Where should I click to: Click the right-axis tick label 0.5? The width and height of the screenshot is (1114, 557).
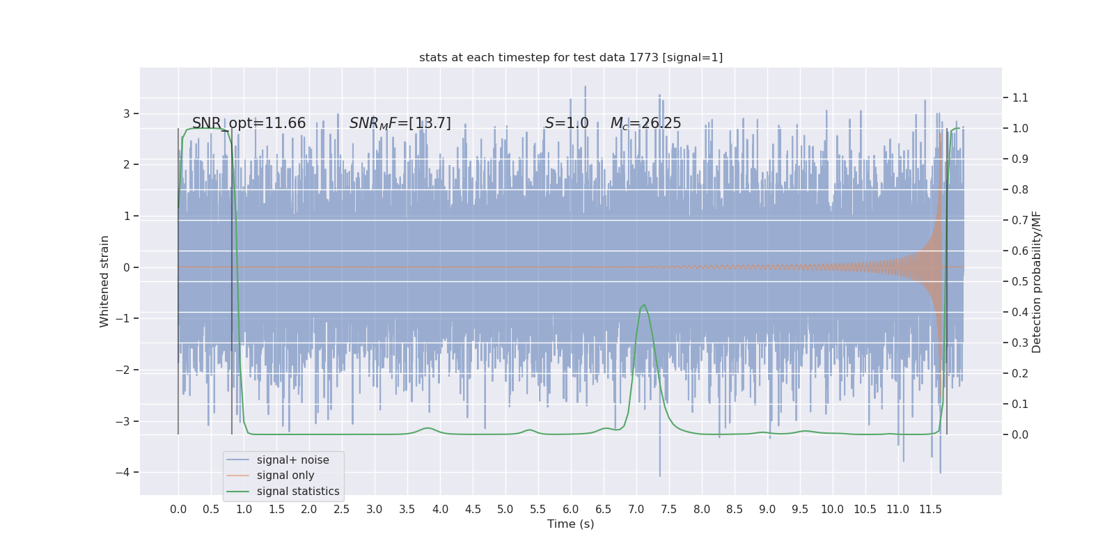[x=1020, y=282]
